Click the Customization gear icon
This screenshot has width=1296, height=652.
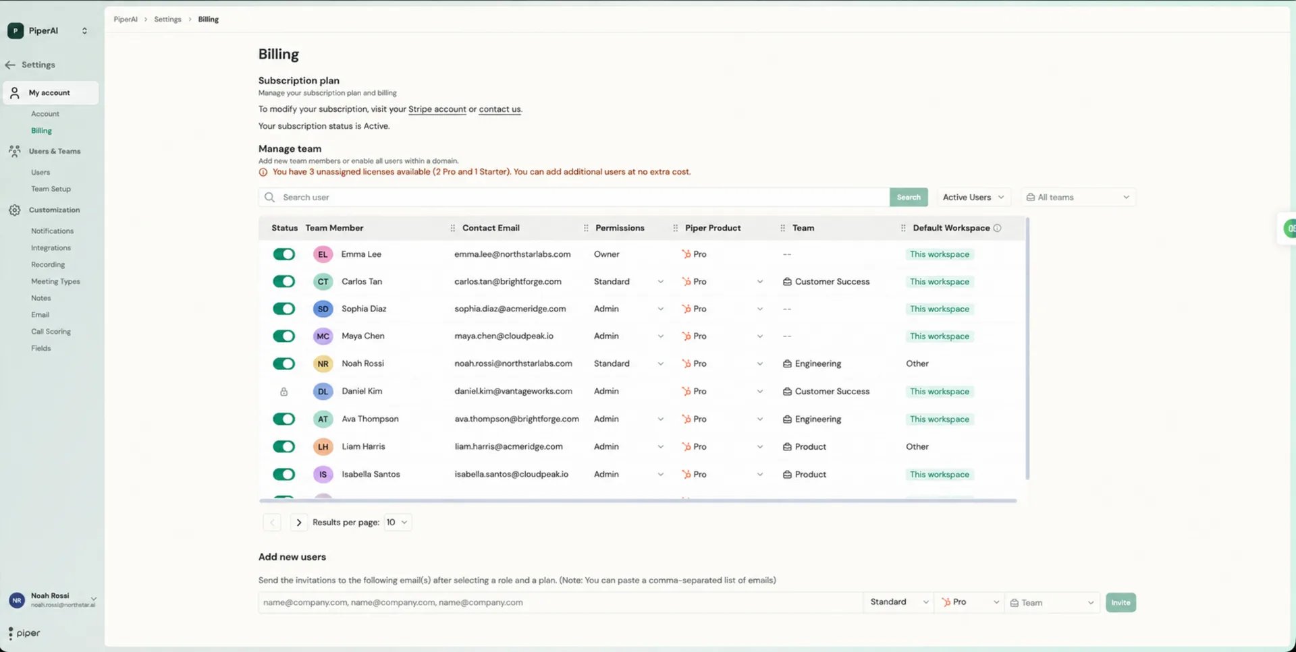(15, 210)
